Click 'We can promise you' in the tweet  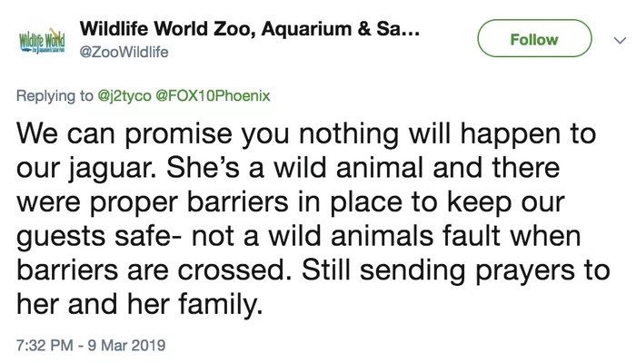click(x=153, y=134)
